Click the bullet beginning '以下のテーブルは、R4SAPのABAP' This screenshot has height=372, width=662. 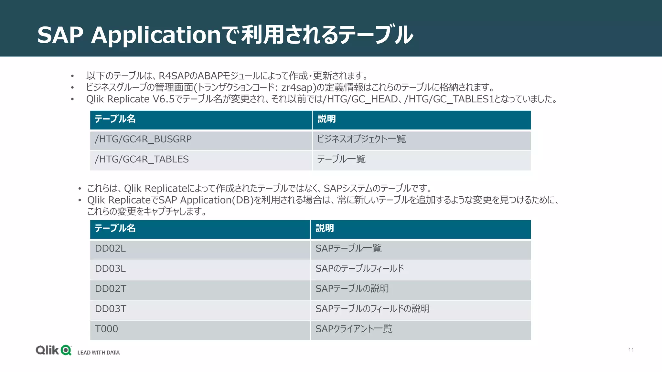click(x=227, y=76)
